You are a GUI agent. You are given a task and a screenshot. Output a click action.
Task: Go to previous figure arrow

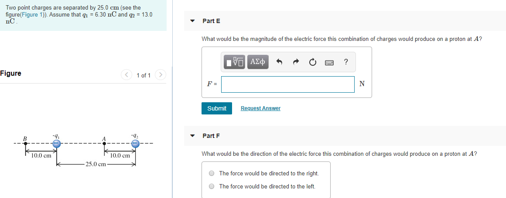coord(126,75)
